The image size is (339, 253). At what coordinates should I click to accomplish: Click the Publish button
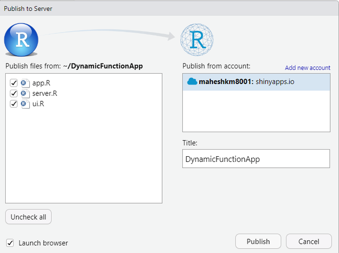coord(258,241)
